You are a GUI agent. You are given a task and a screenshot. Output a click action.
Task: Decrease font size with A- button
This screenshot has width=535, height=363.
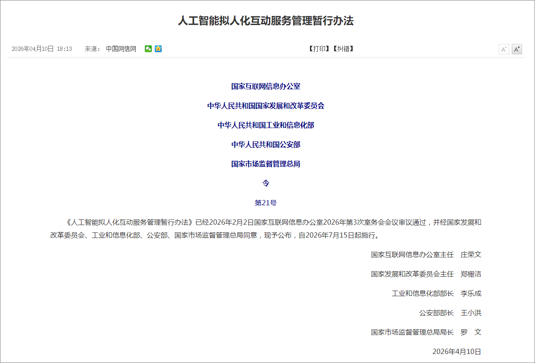(x=504, y=49)
